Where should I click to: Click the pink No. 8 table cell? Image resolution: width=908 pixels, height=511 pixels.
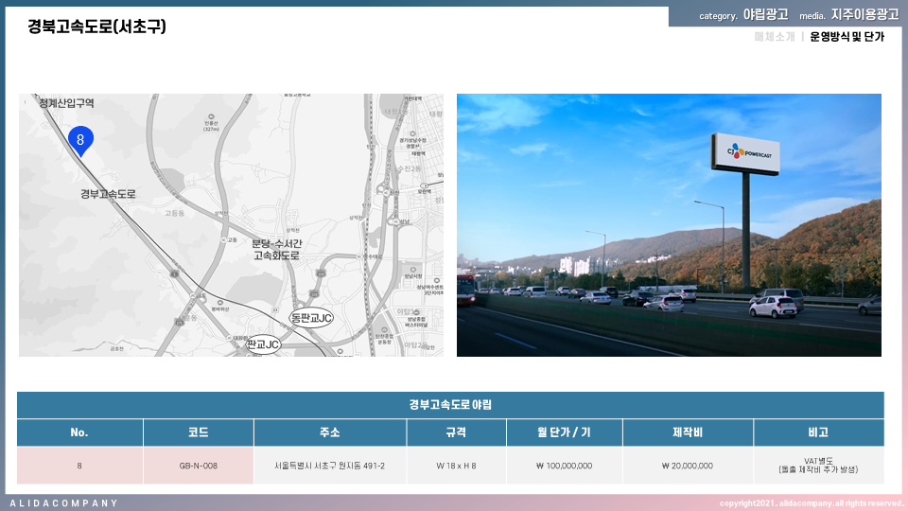pos(79,466)
